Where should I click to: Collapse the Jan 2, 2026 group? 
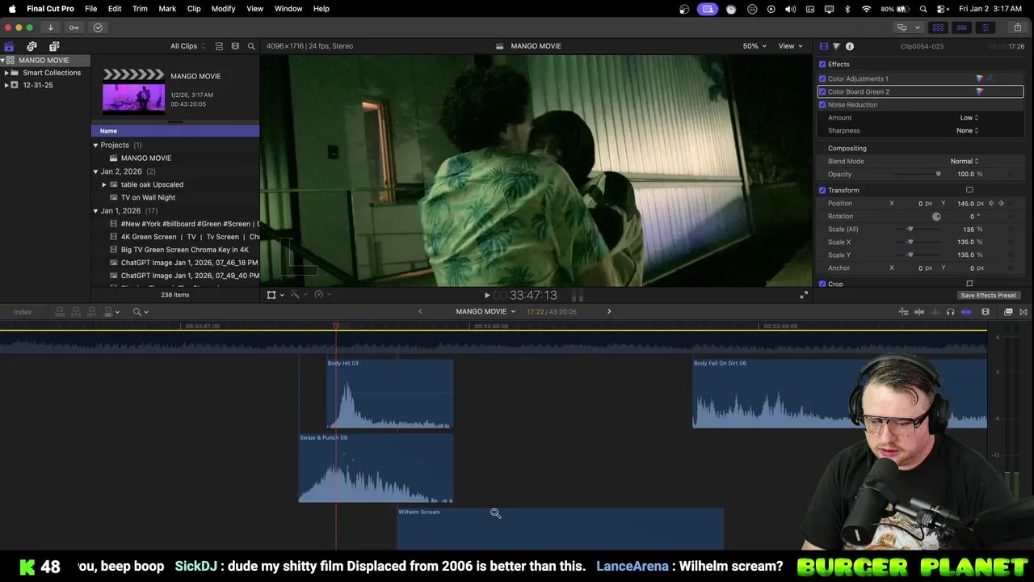click(x=95, y=171)
